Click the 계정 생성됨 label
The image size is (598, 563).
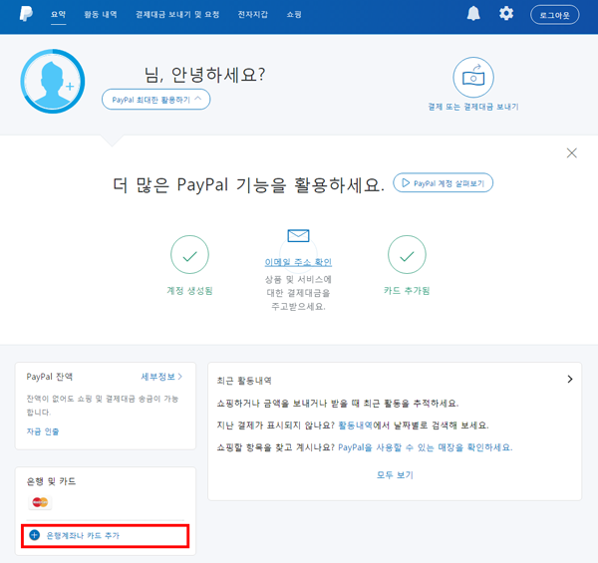pos(189,291)
